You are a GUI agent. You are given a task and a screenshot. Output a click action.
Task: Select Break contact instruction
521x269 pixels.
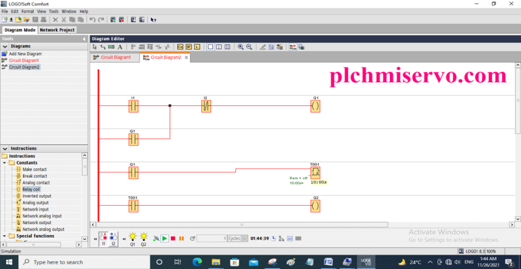(x=35, y=176)
